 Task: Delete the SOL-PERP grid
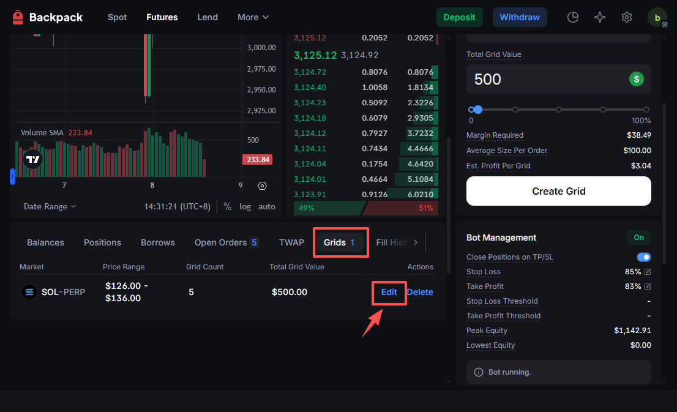[x=420, y=292]
